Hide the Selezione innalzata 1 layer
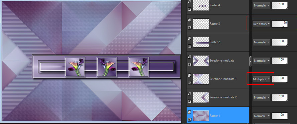 click(x=190, y=83)
